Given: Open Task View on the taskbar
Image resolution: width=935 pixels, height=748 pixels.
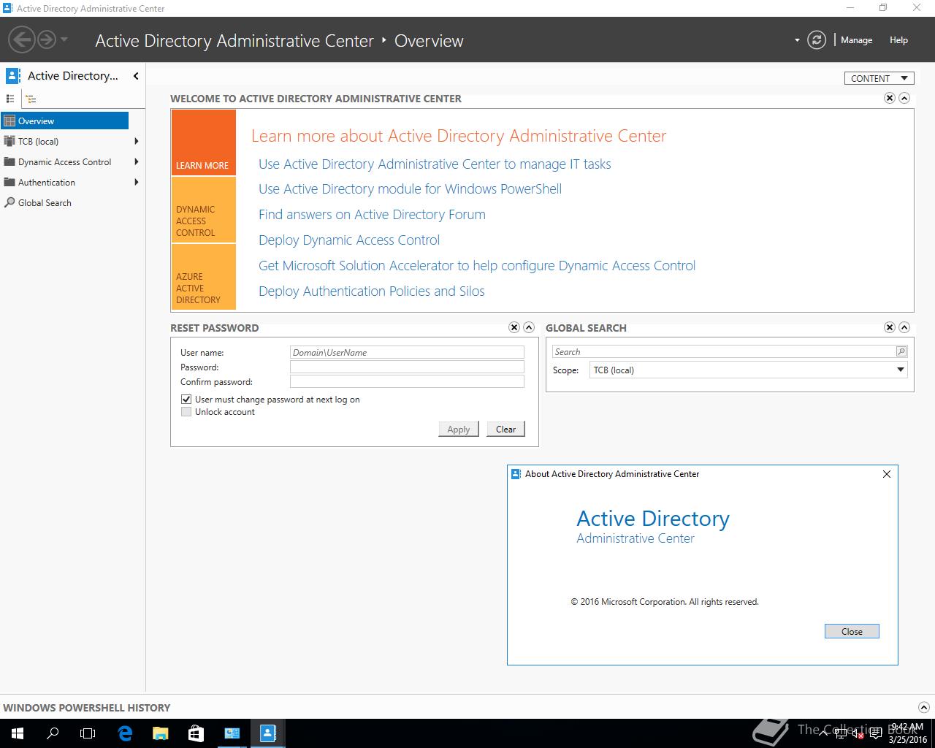Looking at the screenshot, I should click(88, 733).
